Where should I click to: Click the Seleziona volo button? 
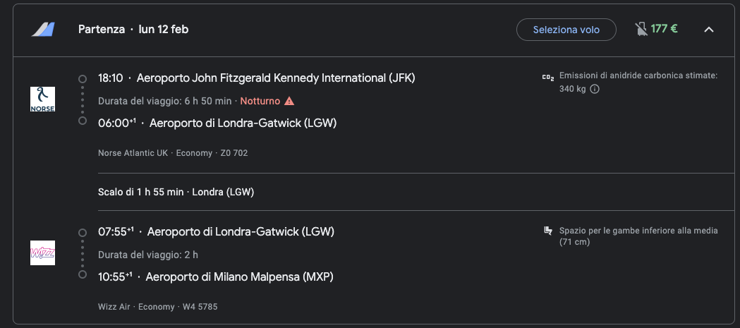(x=566, y=30)
